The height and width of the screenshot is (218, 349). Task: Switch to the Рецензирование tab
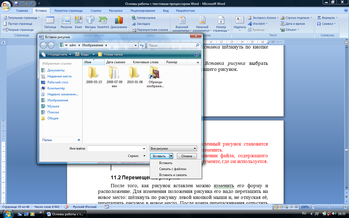point(143,11)
